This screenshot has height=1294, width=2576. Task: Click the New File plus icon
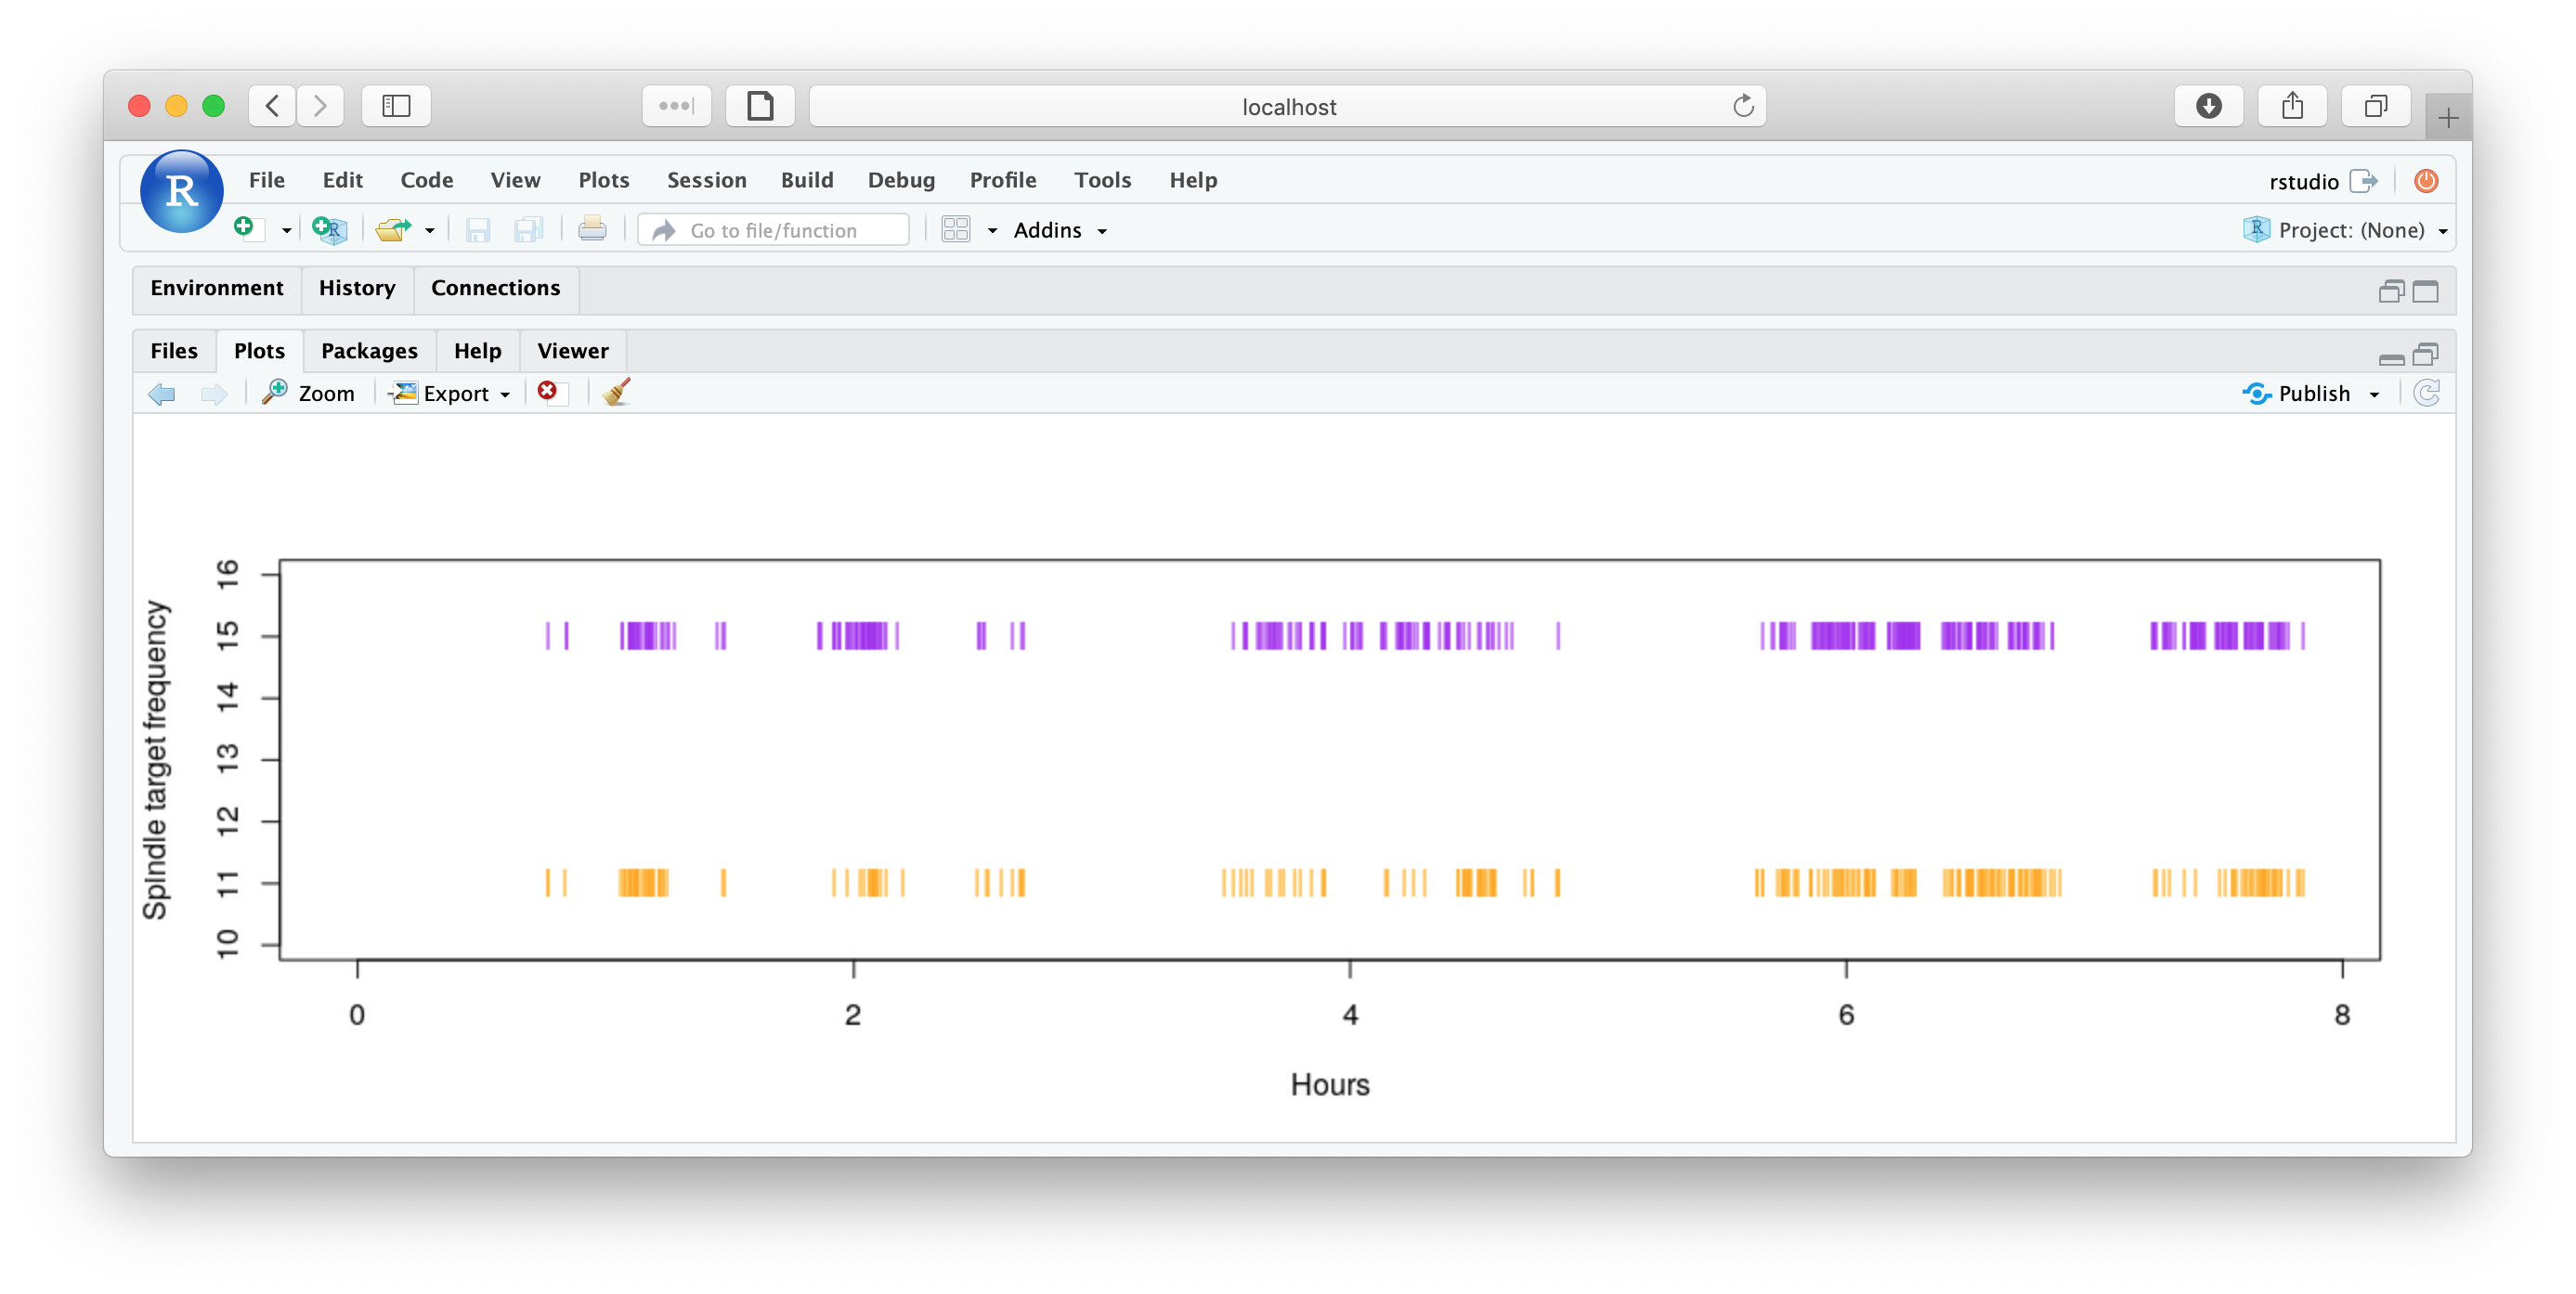246,229
